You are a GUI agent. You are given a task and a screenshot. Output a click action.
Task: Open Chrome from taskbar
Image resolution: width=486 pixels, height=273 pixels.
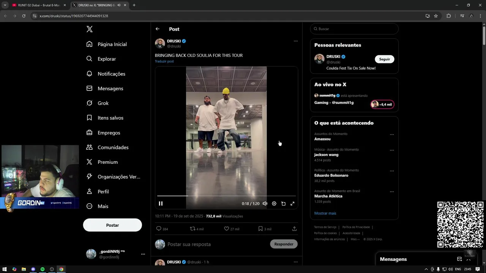coord(61,269)
